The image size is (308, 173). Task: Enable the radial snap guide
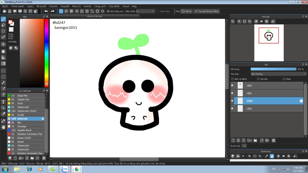point(82,11)
